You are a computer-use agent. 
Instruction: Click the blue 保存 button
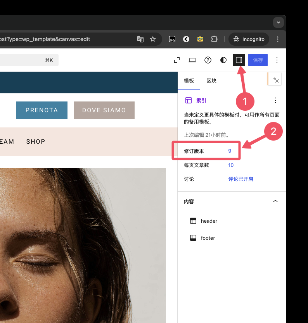tap(258, 60)
